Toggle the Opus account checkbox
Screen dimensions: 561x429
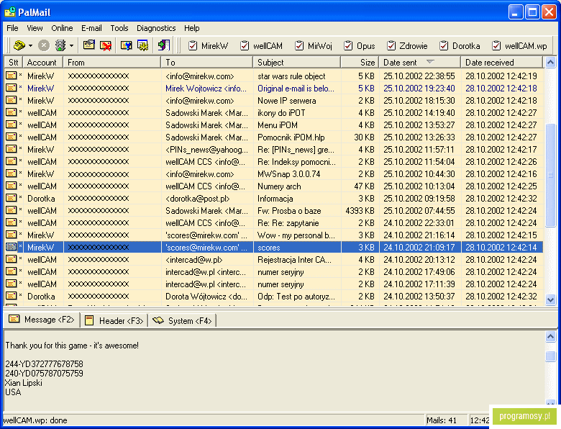[348, 46]
